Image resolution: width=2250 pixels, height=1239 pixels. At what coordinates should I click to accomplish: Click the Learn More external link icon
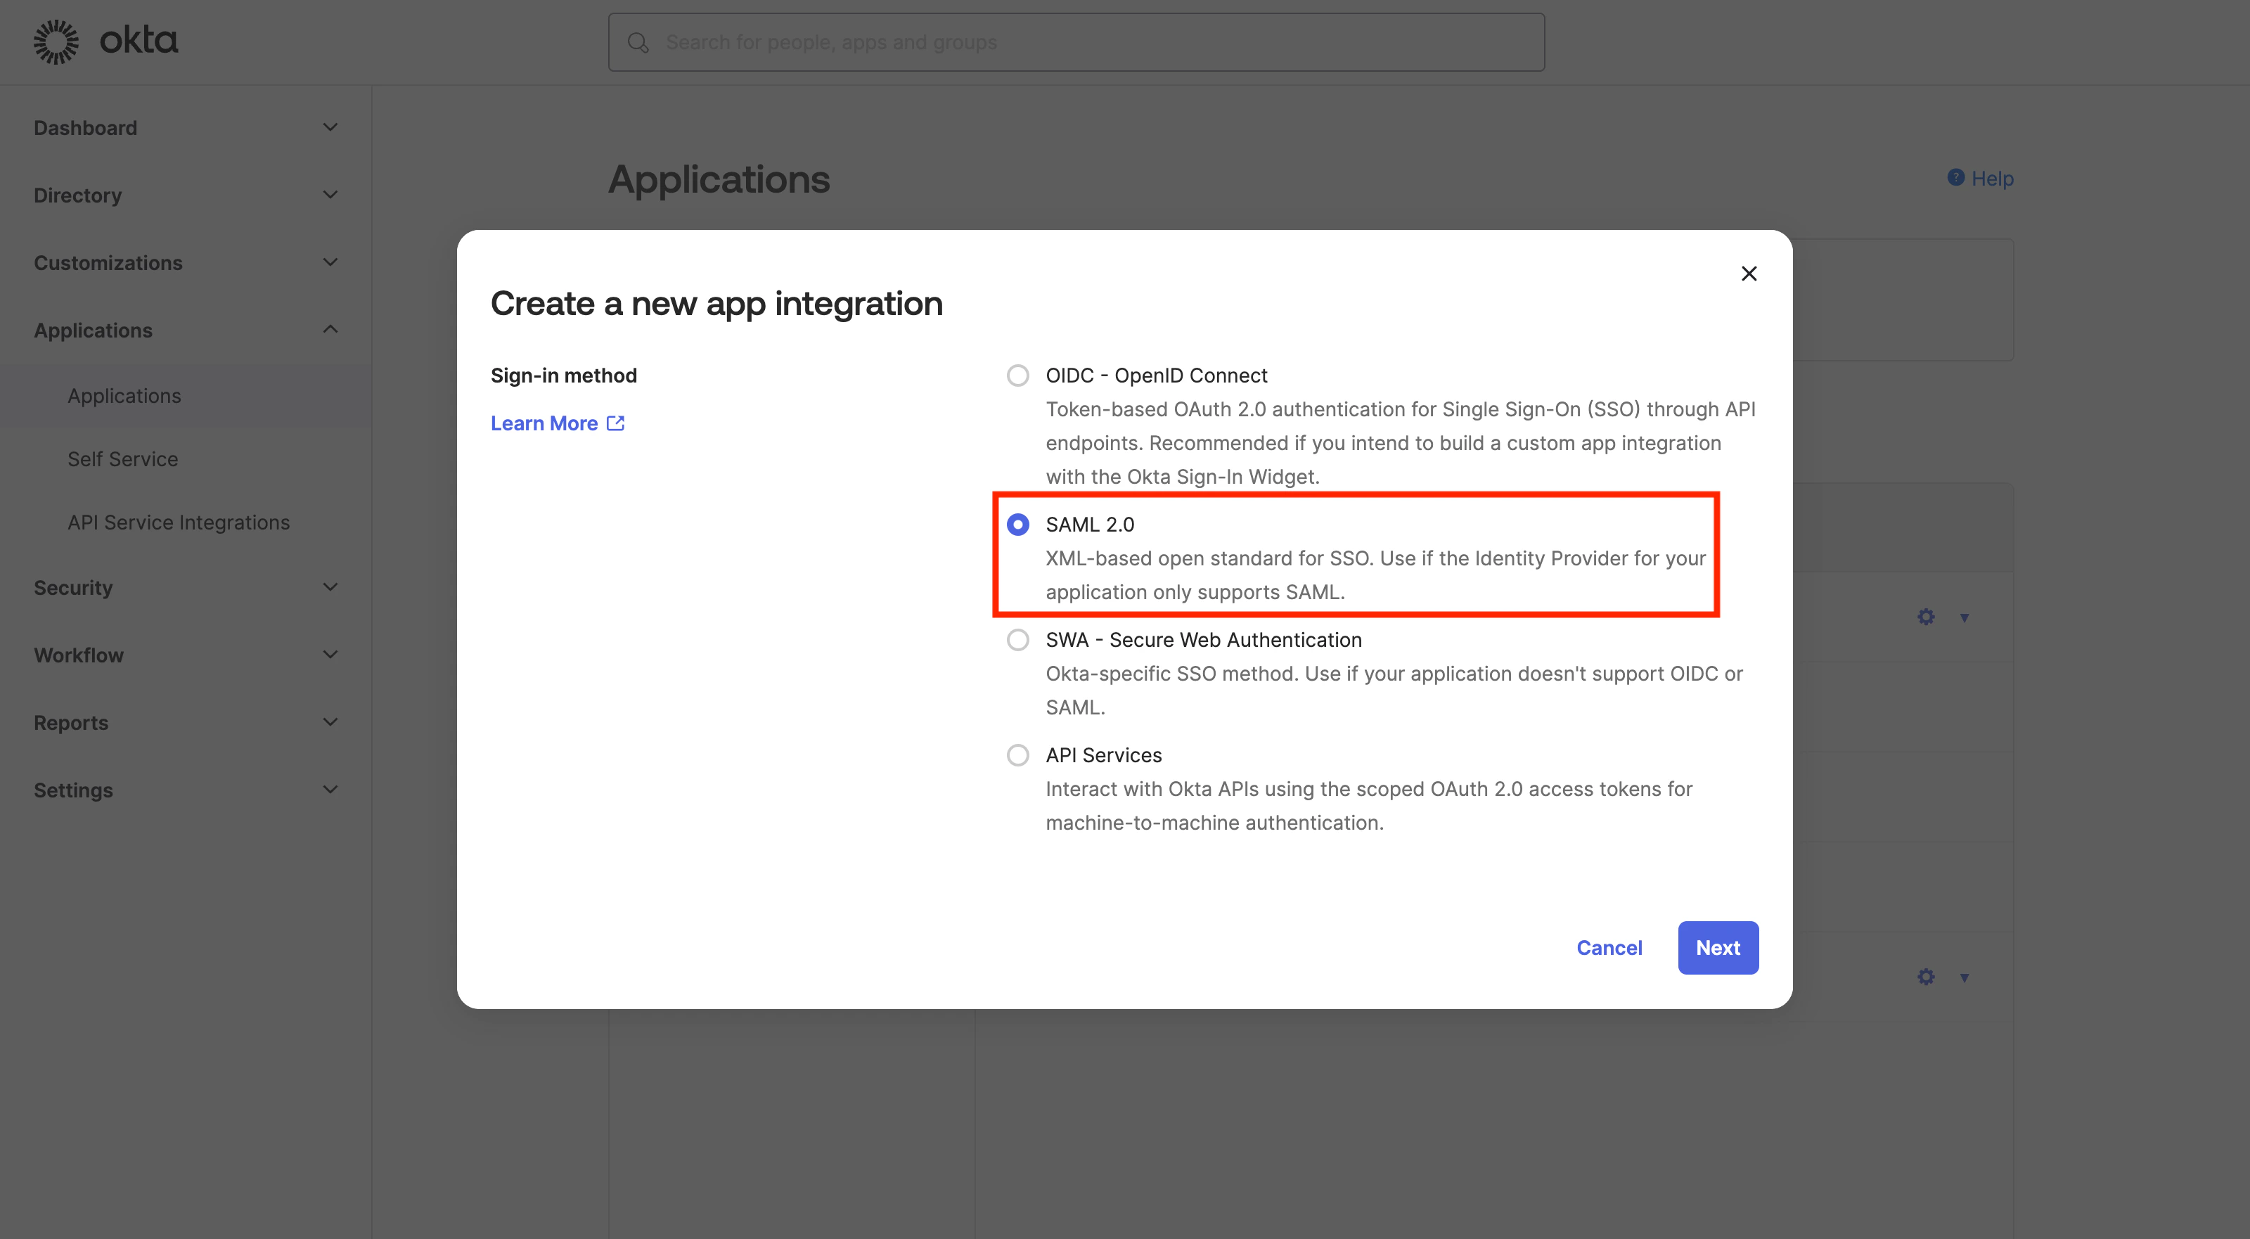click(x=616, y=423)
